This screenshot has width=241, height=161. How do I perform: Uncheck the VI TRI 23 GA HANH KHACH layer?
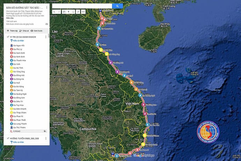[8, 37]
